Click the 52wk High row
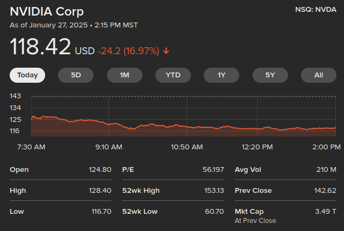344x231 pixels. pyautogui.click(x=173, y=191)
